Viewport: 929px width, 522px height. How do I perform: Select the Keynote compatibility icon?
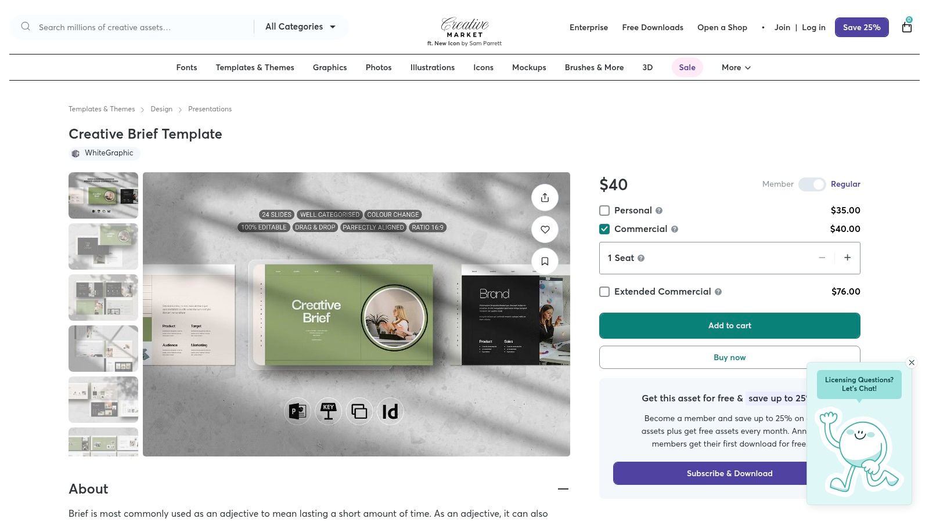pyautogui.click(x=329, y=411)
